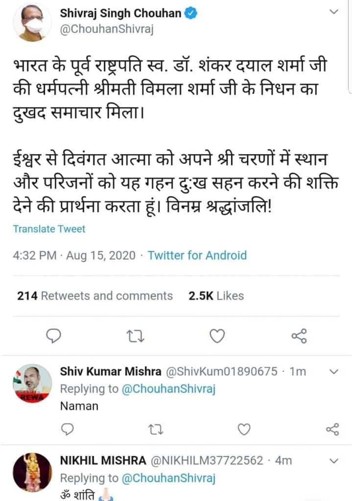Open main tweet options chevron

pos(333,11)
